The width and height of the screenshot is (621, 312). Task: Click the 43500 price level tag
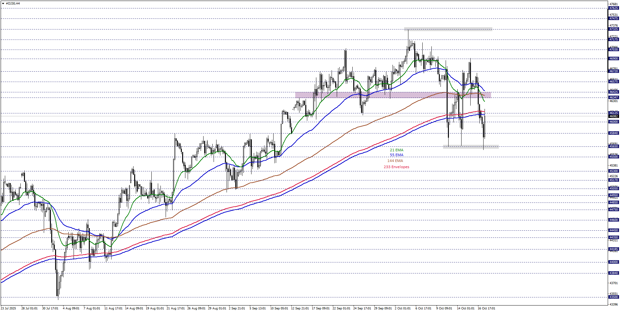pos(614,297)
